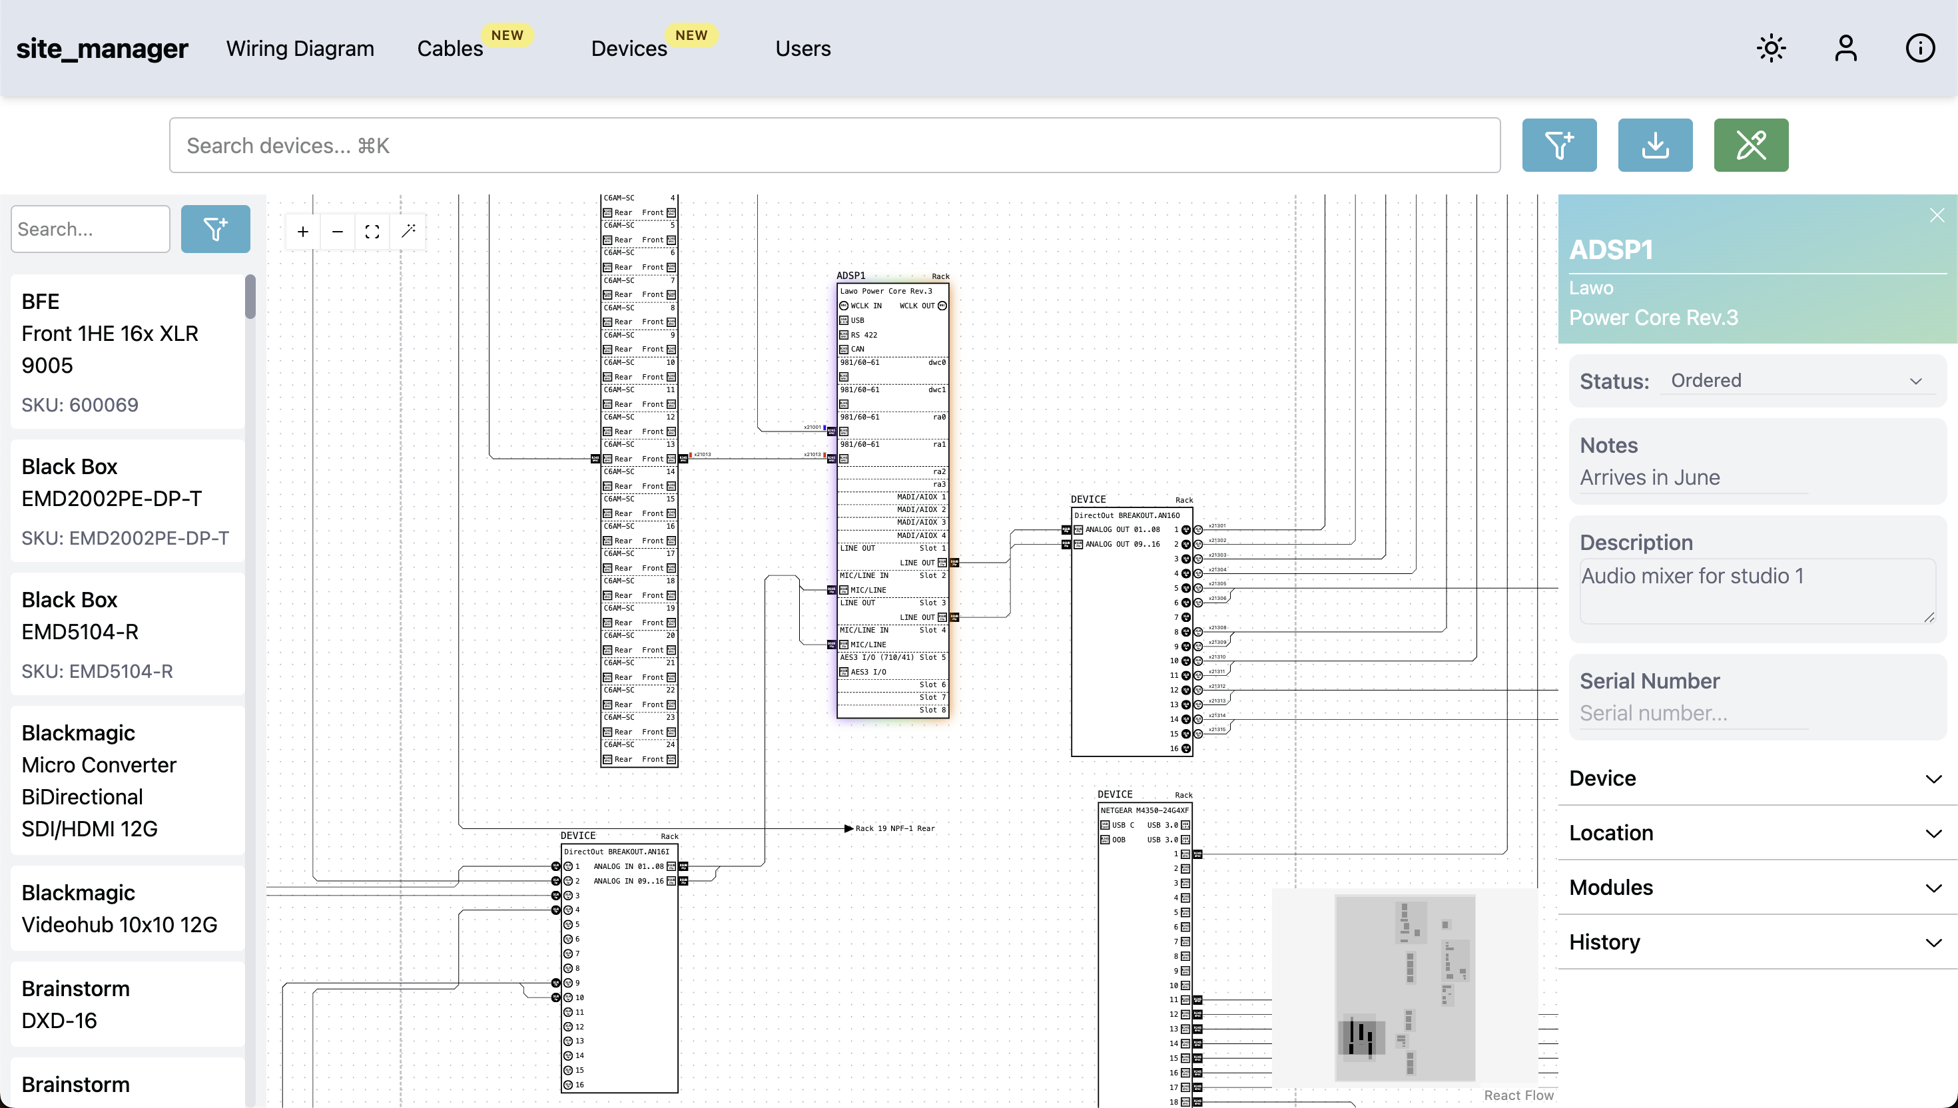This screenshot has height=1108, width=1958.
Task: Click the download diagram button
Action: point(1654,144)
